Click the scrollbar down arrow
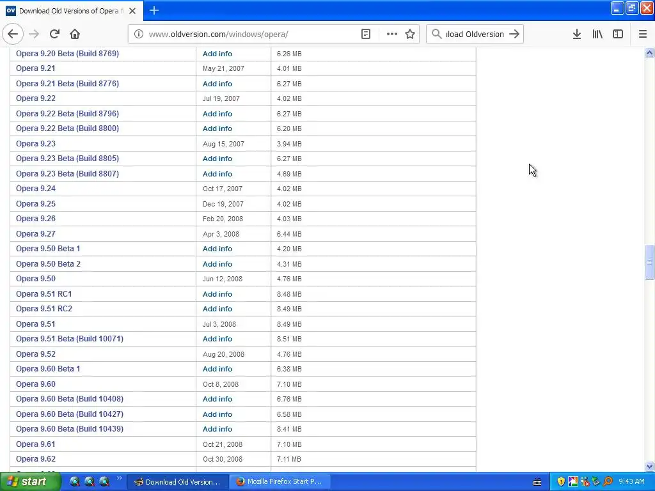The width and height of the screenshot is (655, 491). 649,466
